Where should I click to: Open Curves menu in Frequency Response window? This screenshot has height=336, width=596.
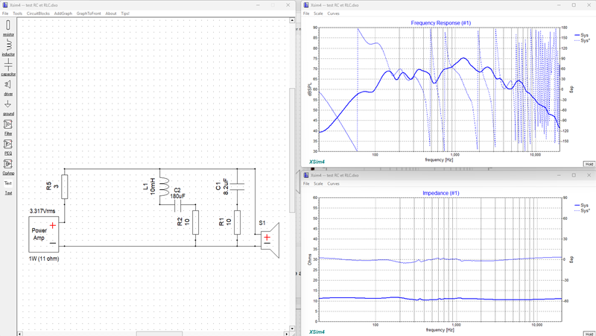pos(333,13)
